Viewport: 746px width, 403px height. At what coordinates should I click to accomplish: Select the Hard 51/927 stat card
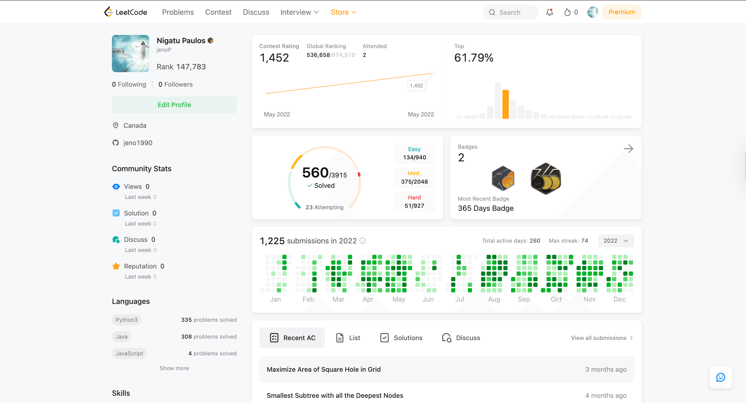[414, 201]
